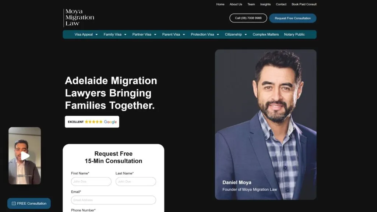Expand the Citizenship dropdown arrow
This screenshot has height=212, width=377.
coord(246,35)
